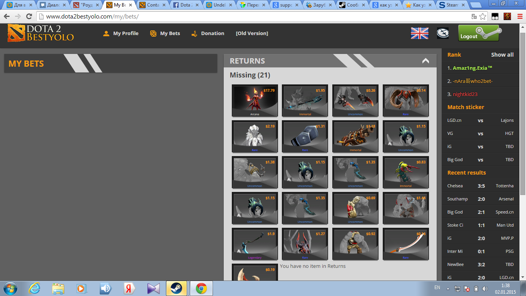Select the $0.14 Rare item
526x296 pixels.
406,101
